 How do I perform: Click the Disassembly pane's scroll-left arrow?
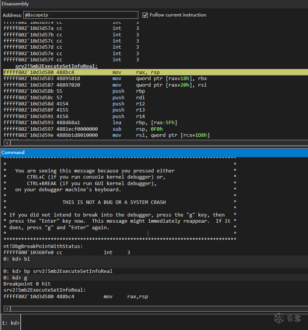[7, 143]
